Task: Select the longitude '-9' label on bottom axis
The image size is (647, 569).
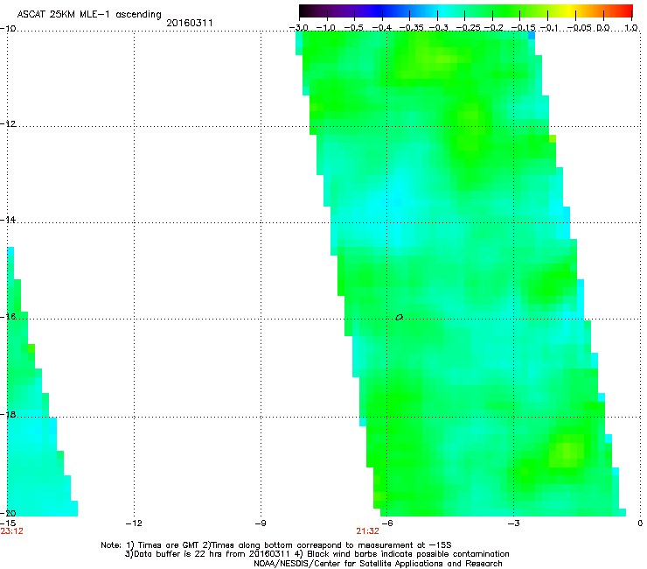Action: (260, 523)
